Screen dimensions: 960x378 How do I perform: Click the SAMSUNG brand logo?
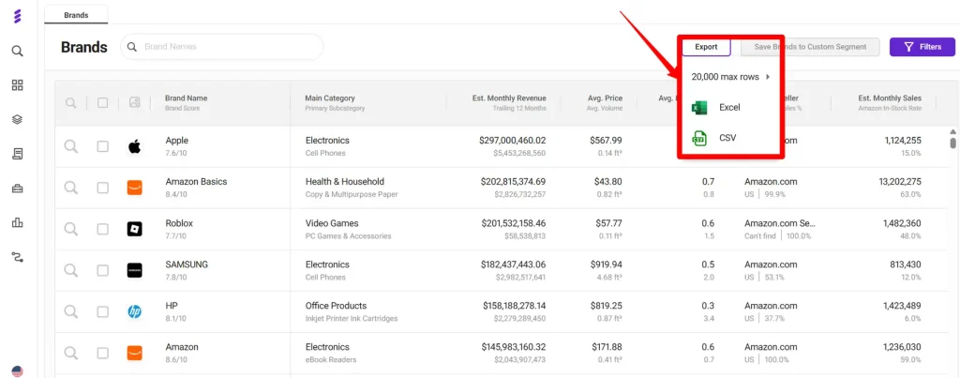[x=135, y=270]
